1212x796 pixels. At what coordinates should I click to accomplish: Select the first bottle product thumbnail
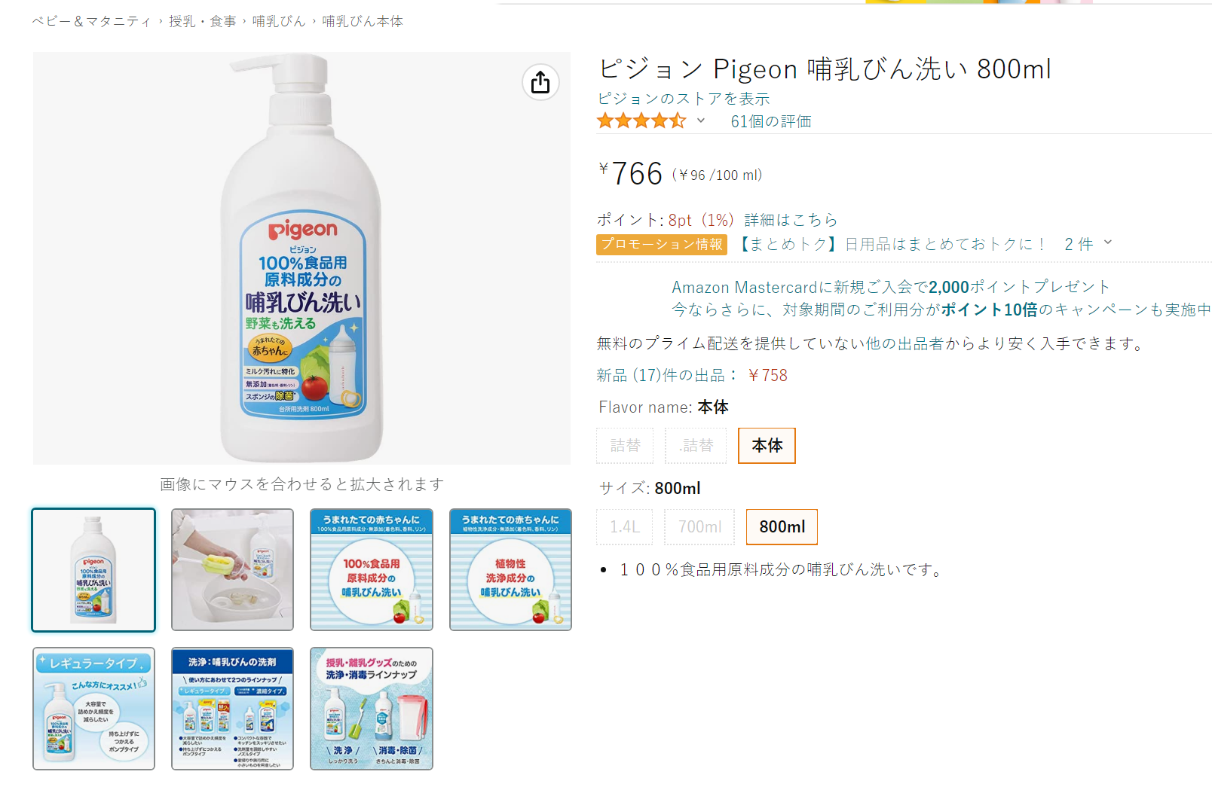pos(93,570)
